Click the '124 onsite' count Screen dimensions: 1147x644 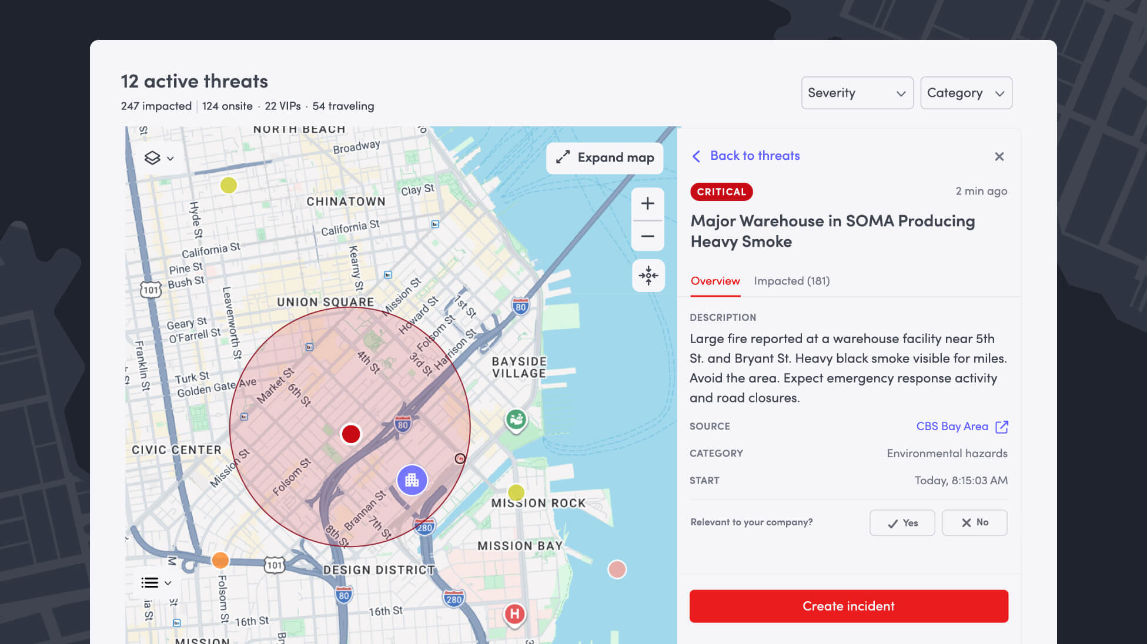228,106
